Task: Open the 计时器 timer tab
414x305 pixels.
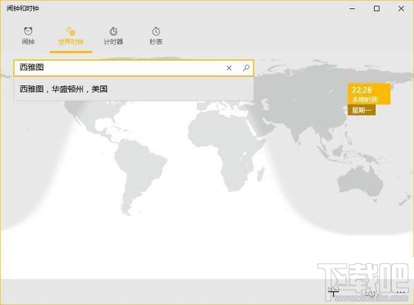Action: (114, 36)
